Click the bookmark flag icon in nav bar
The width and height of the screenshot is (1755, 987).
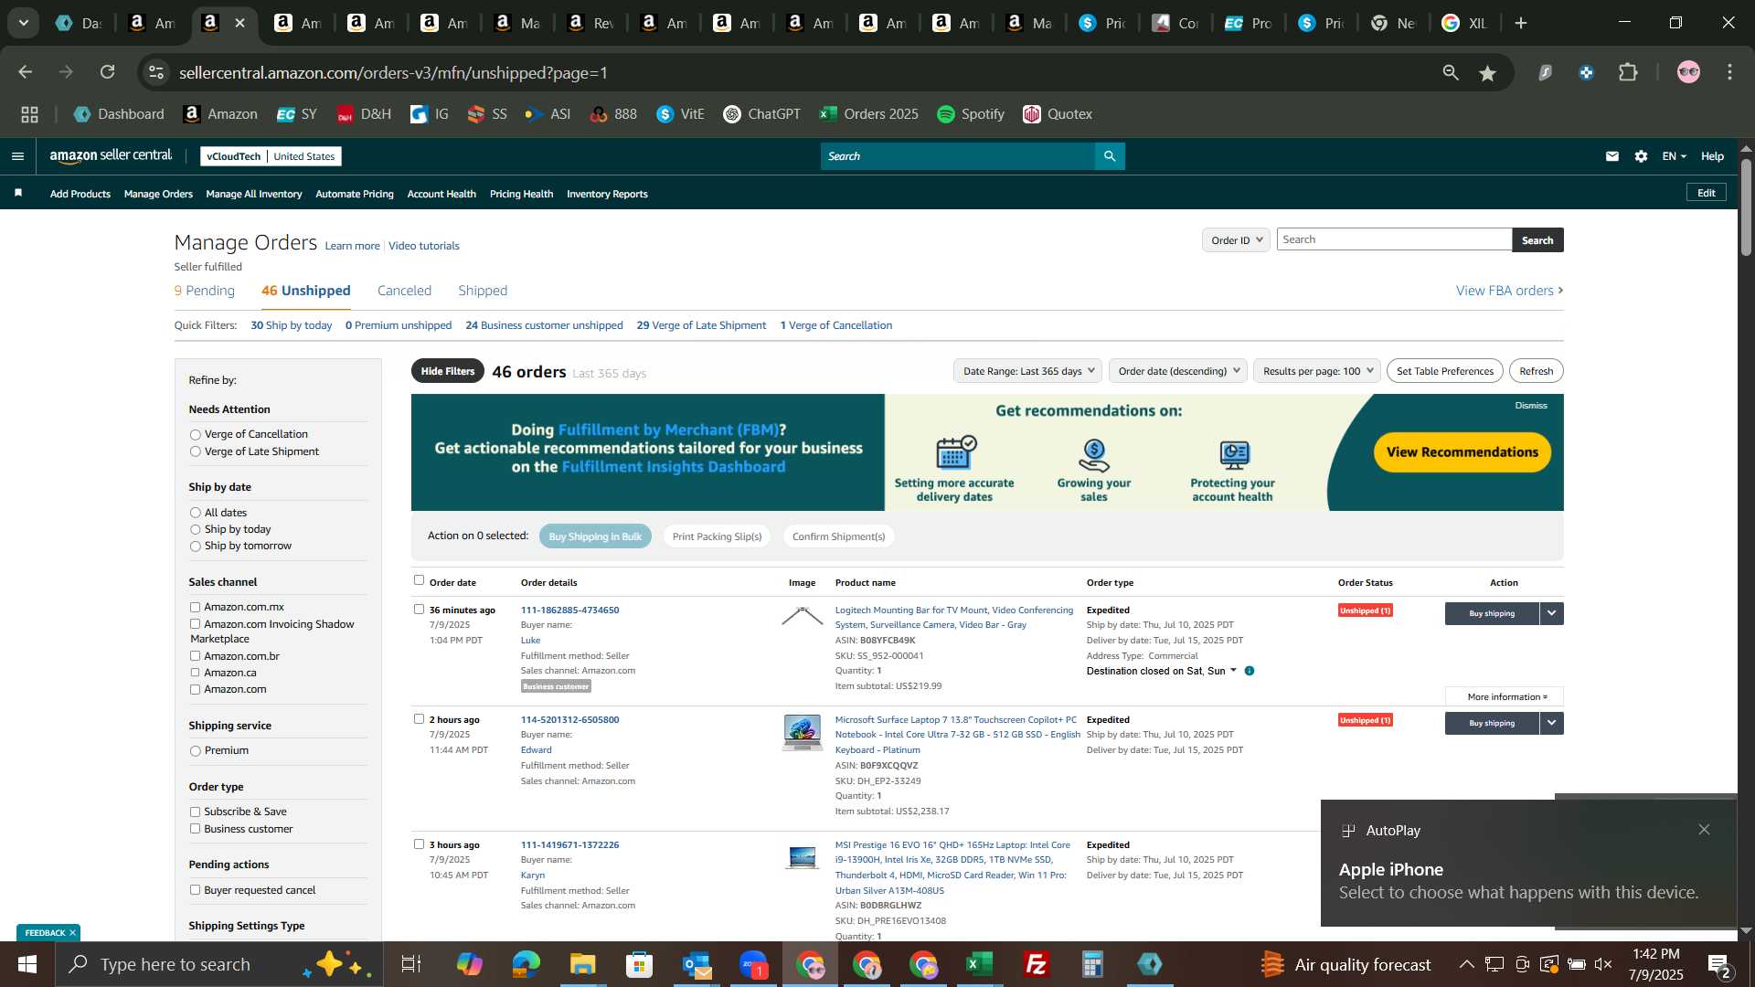pyautogui.click(x=18, y=193)
